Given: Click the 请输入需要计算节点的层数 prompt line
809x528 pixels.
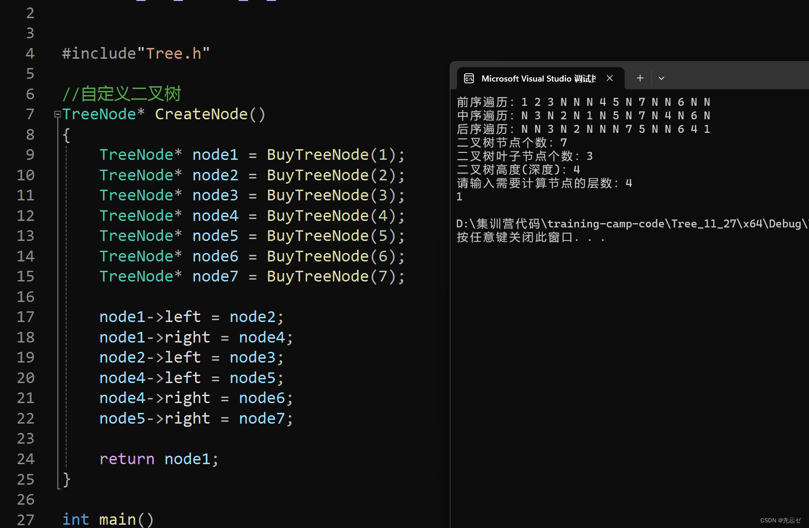Looking at the screenshot, I should [545, 183].
